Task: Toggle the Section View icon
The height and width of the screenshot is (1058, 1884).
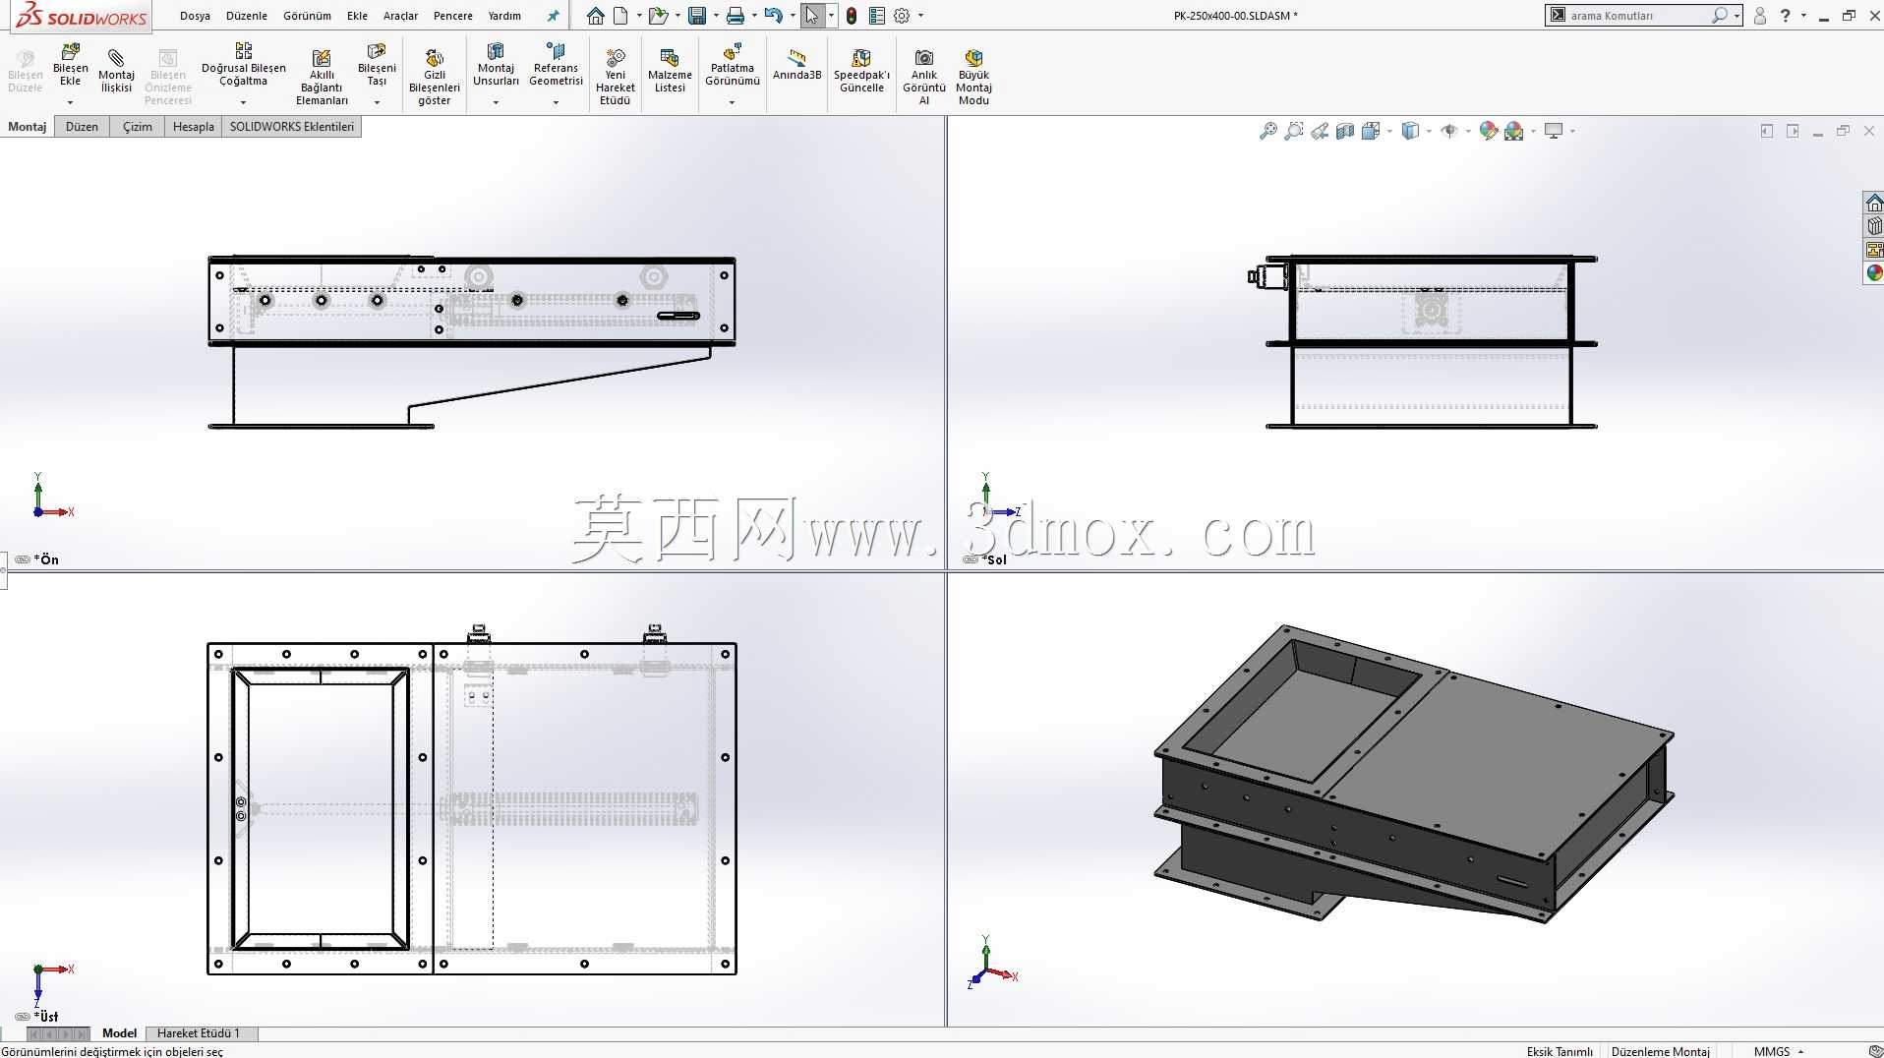Action: tap(1345, 131)
